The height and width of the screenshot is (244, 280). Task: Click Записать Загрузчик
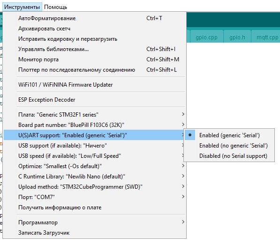tap(94, 233)
